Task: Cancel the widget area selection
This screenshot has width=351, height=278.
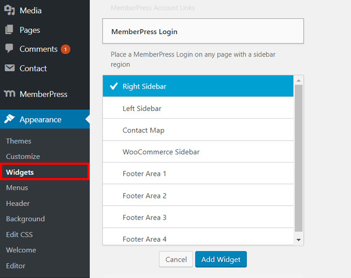Action: point(176,259)
